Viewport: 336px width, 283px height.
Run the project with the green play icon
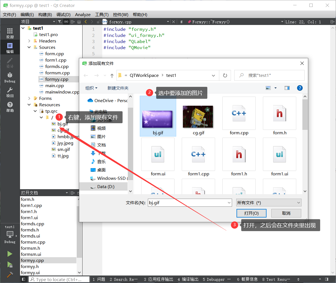pyautogui.click(x=10, y=254)
